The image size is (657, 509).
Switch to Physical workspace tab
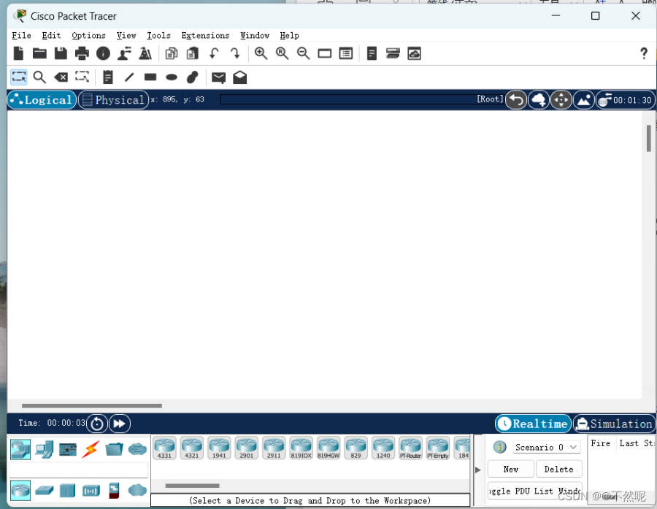pyautogui.click(x=114, y=100)
